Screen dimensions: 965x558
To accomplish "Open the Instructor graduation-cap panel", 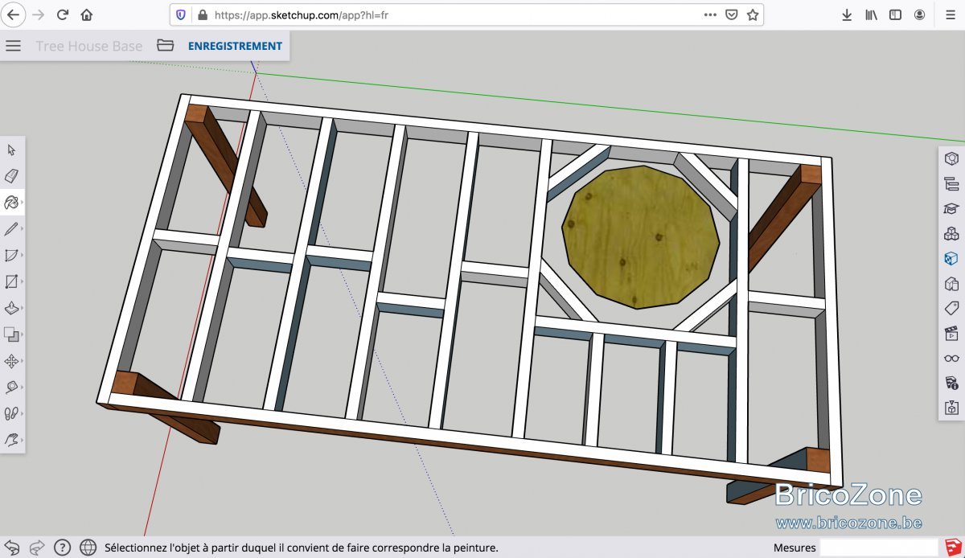I will coord(951,208).
